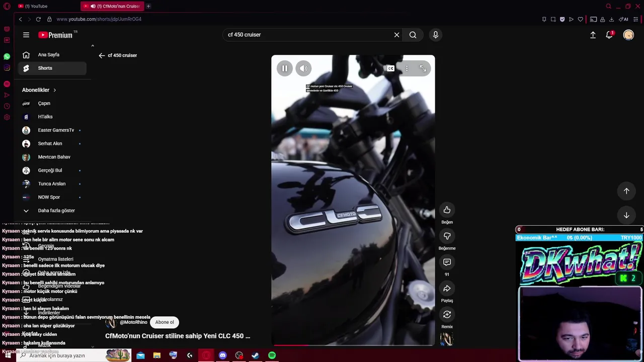Open the account avatar menu

coord(628,35)
